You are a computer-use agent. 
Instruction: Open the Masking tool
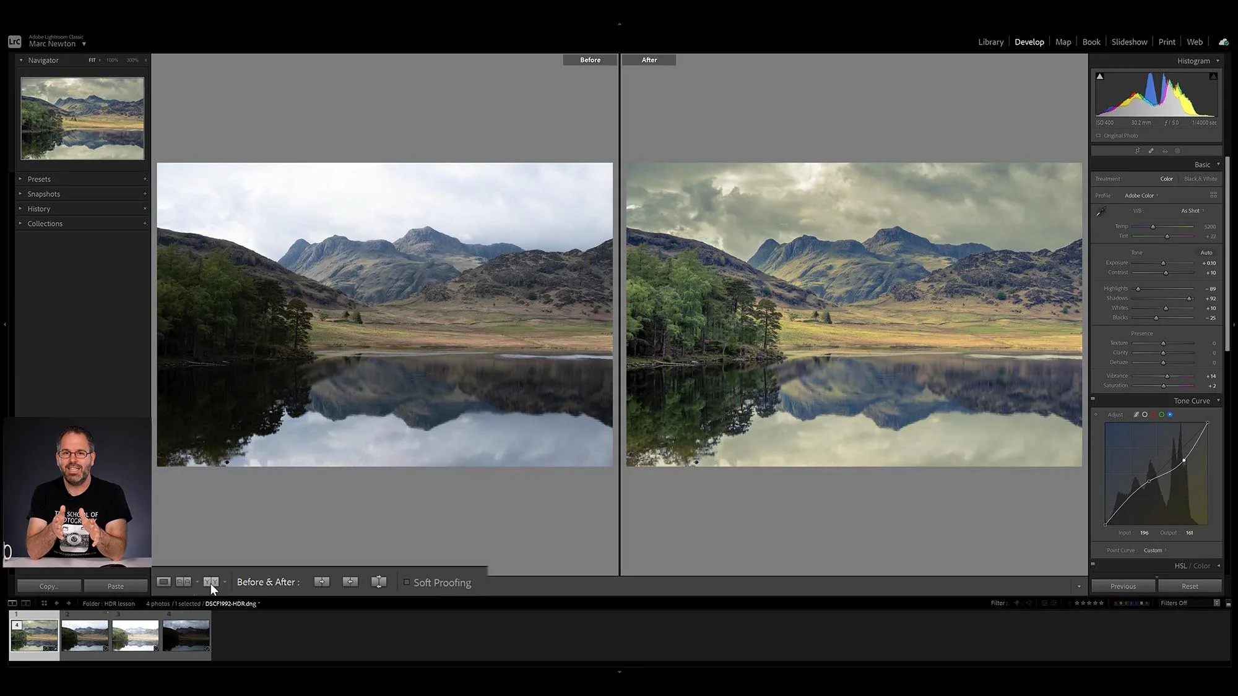[1178, 151]
